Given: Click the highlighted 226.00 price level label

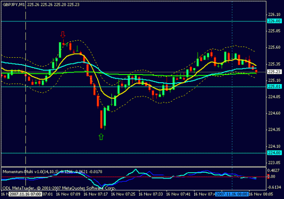Looking at the screenshot, I should 274,21.
